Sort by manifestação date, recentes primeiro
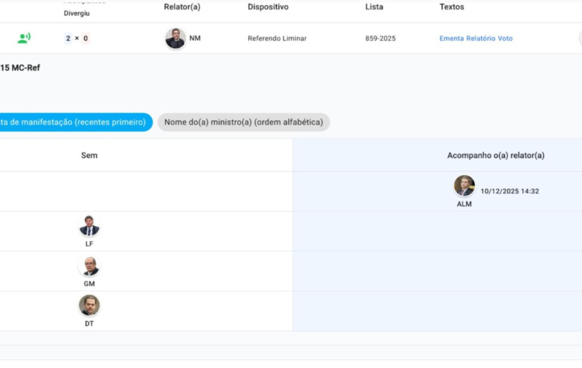The height and width of the screenshot is (368, 582). point(74,122)
